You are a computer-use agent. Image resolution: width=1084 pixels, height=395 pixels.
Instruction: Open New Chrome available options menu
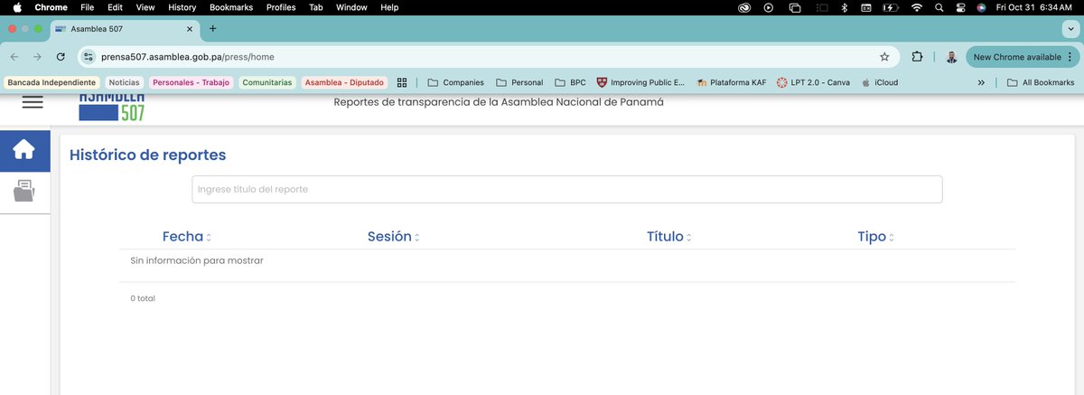[x=1069, y=56]
